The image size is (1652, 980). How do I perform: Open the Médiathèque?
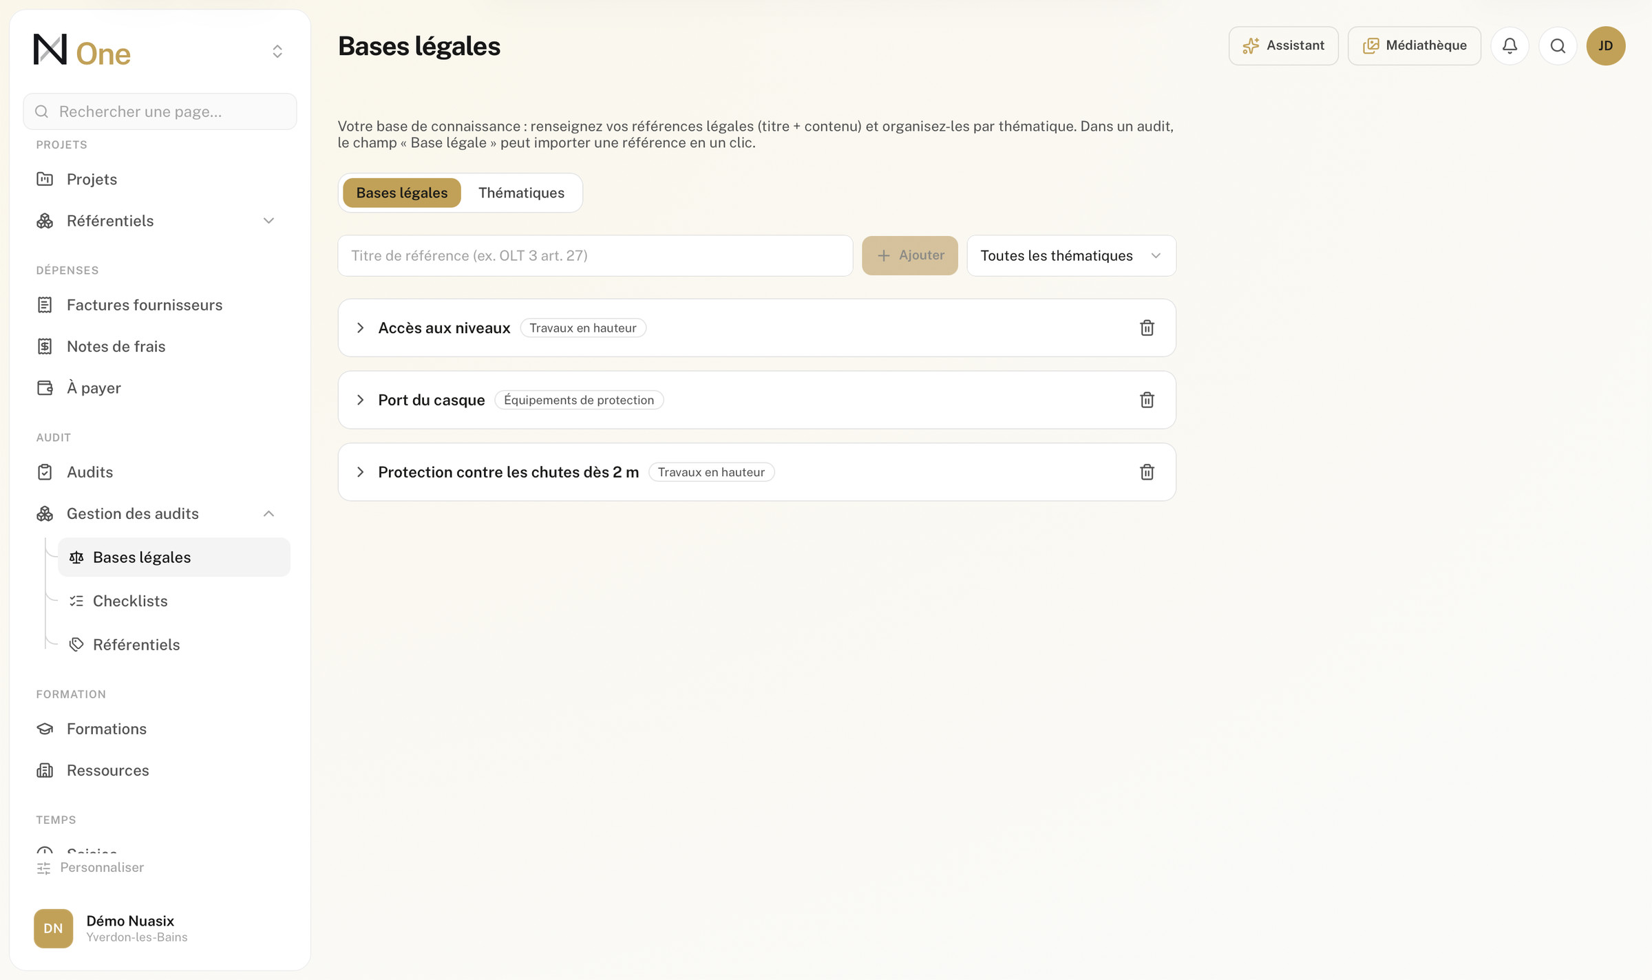[1414, 46]
